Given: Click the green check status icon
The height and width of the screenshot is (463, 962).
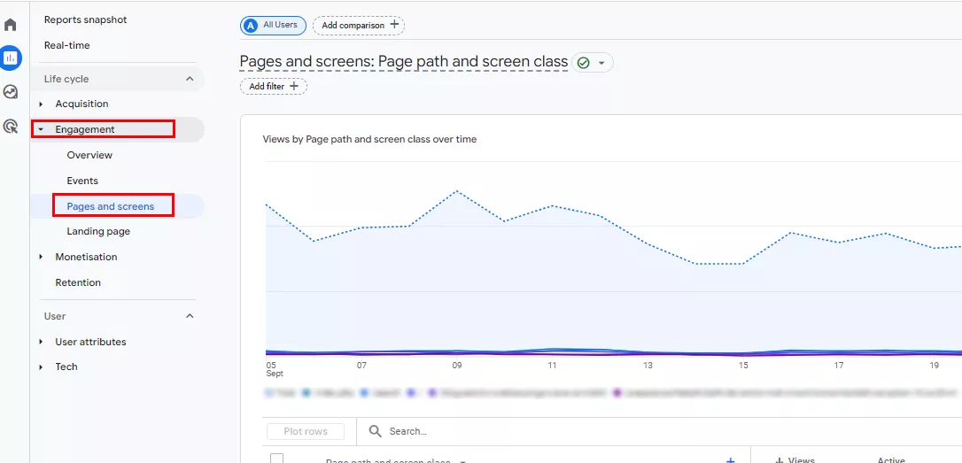Looking at the screenshot, I should click(x=584, y=63).
